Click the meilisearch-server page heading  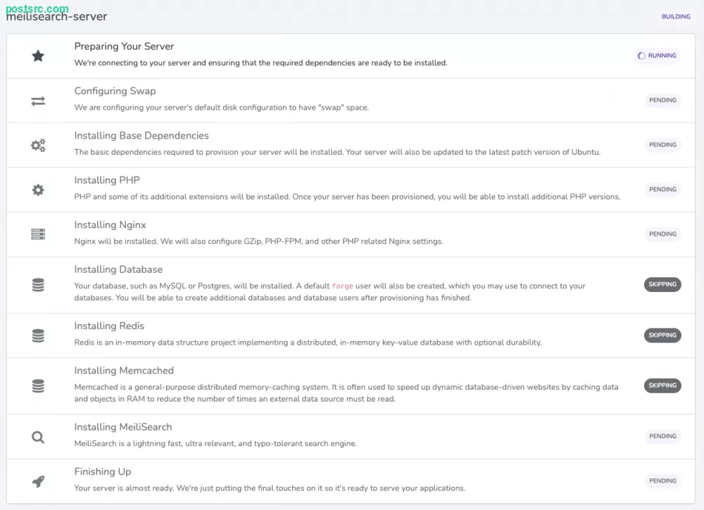[x=57, y=17]
